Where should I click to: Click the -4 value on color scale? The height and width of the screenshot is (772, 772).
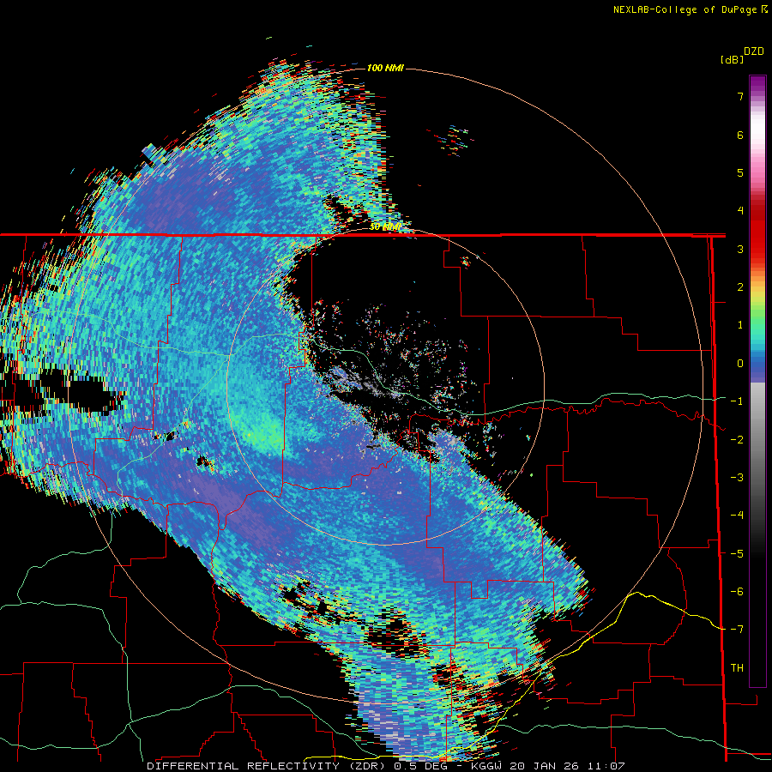(737, 516)
